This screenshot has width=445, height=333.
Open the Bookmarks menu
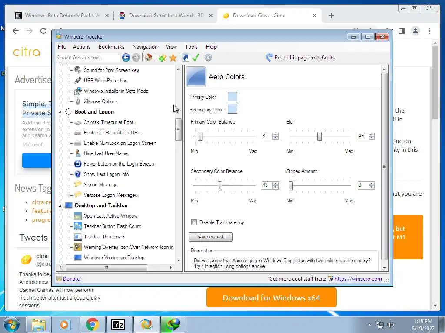pyautogui.click(x=111, y=47)
